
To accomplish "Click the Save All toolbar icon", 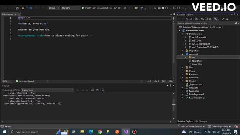I will pos(31,8).
